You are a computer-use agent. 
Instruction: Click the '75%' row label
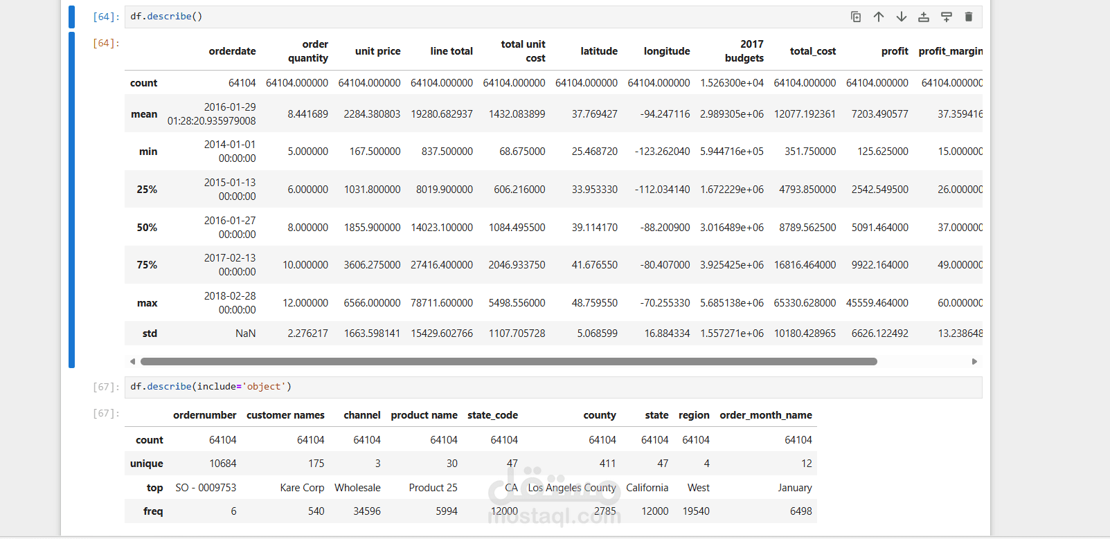click(x=147, y=265)
